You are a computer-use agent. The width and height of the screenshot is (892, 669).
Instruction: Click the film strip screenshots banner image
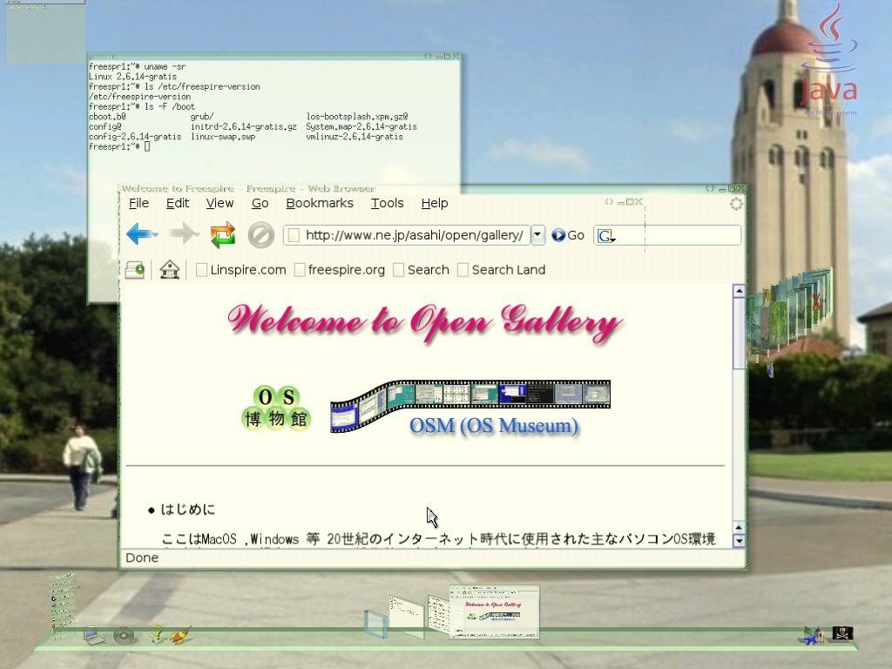click(x=470, y=406)
